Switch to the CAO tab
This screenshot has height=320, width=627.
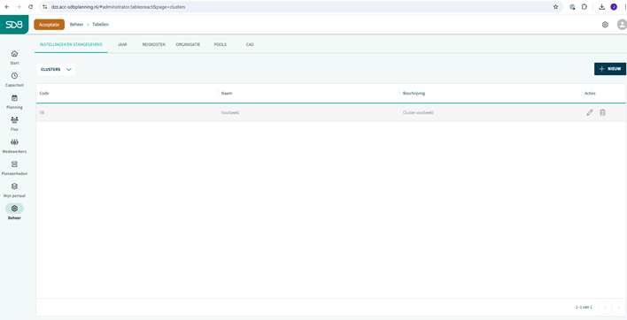click(x=250, y=45)
